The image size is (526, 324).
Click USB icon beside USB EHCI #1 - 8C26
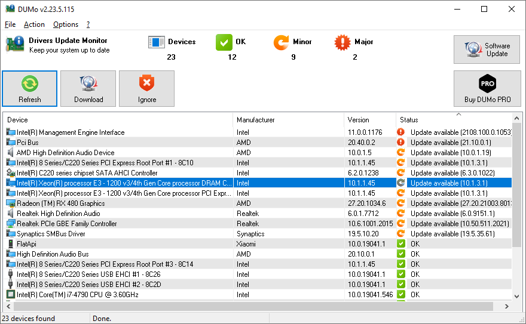(x=11, y=274)
